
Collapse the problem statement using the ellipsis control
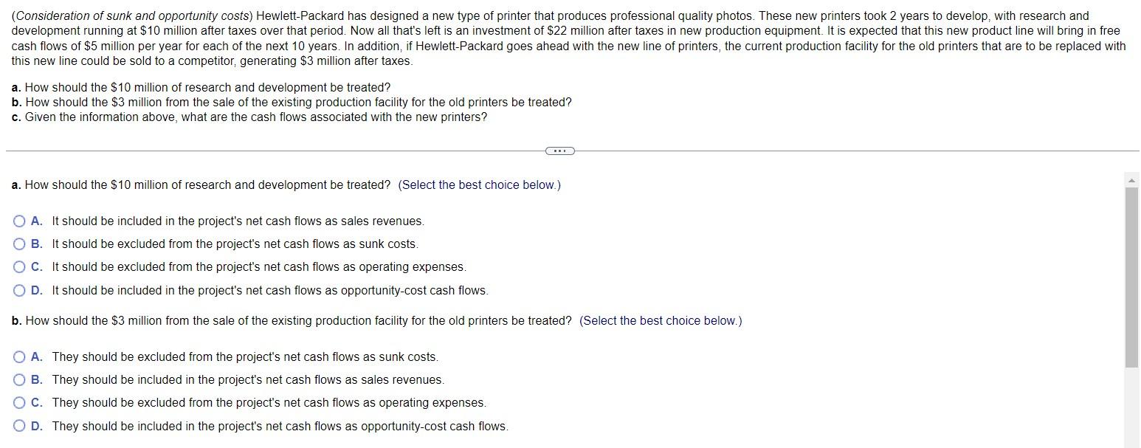[x=559, y=151]
